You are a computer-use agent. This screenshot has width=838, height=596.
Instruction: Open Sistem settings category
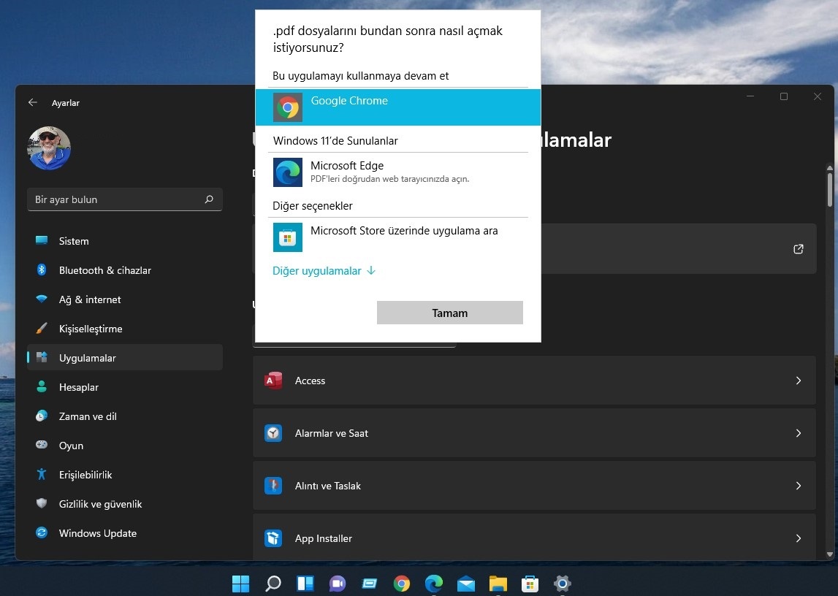coord(124,241)
